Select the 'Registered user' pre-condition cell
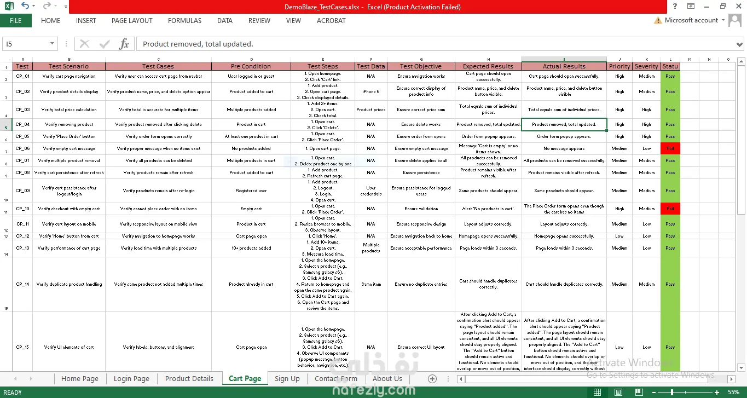This screenshot has height=398, width=747. pos(251,191)
